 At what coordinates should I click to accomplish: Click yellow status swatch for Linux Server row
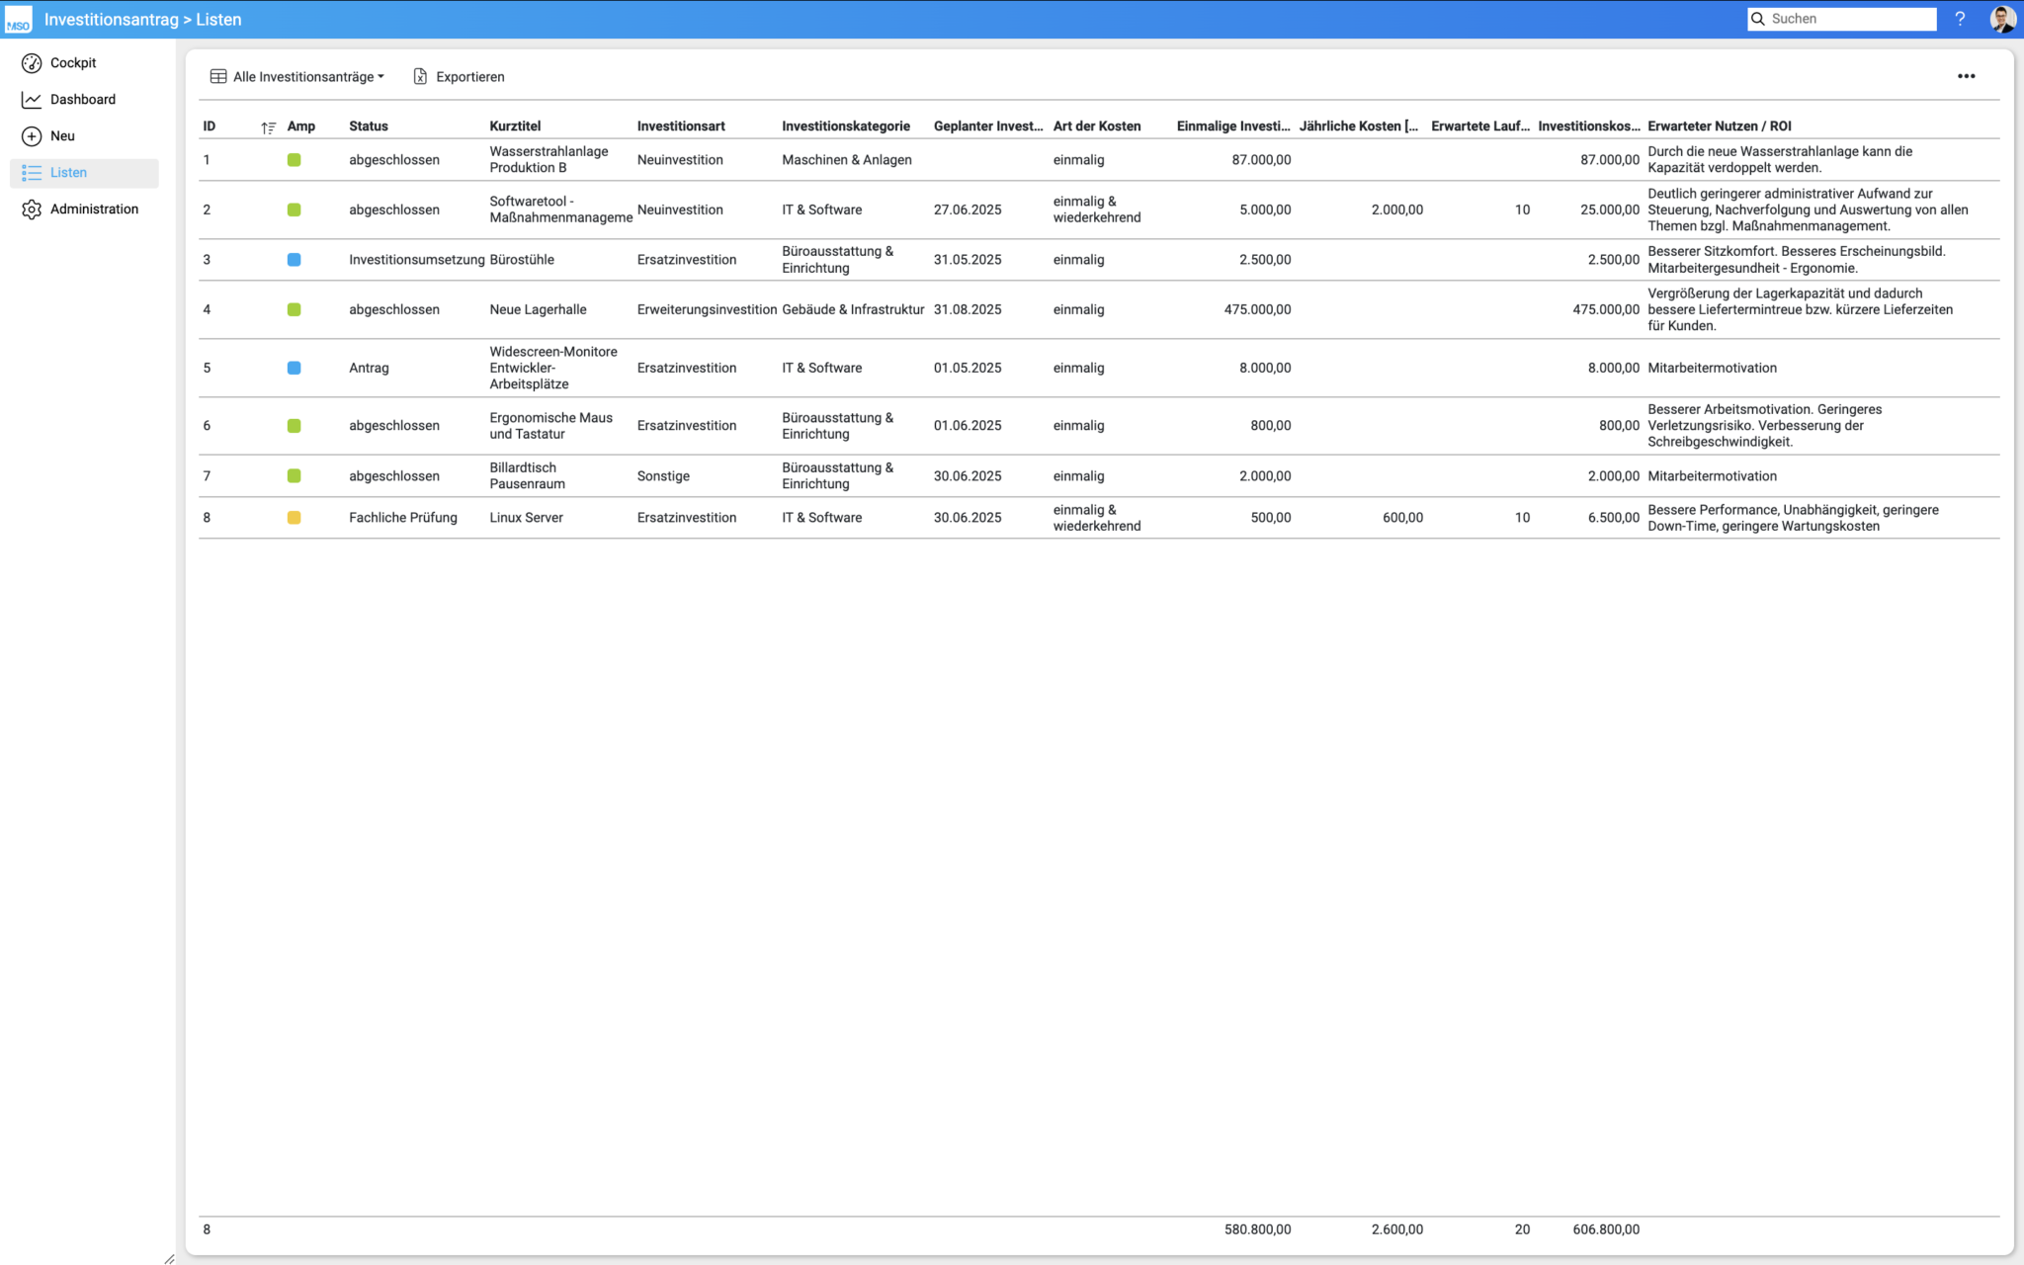pos(294,518)
